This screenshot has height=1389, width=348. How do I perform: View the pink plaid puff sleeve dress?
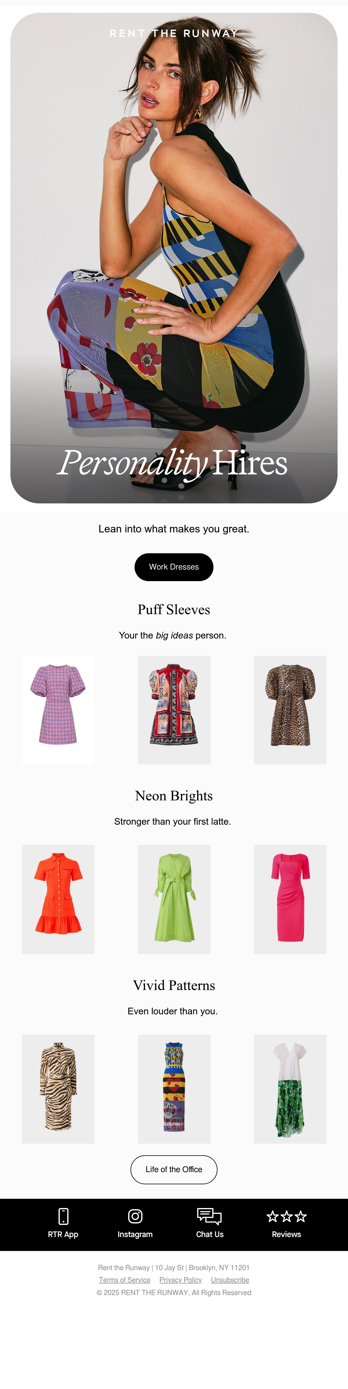[x=58, y=710]
